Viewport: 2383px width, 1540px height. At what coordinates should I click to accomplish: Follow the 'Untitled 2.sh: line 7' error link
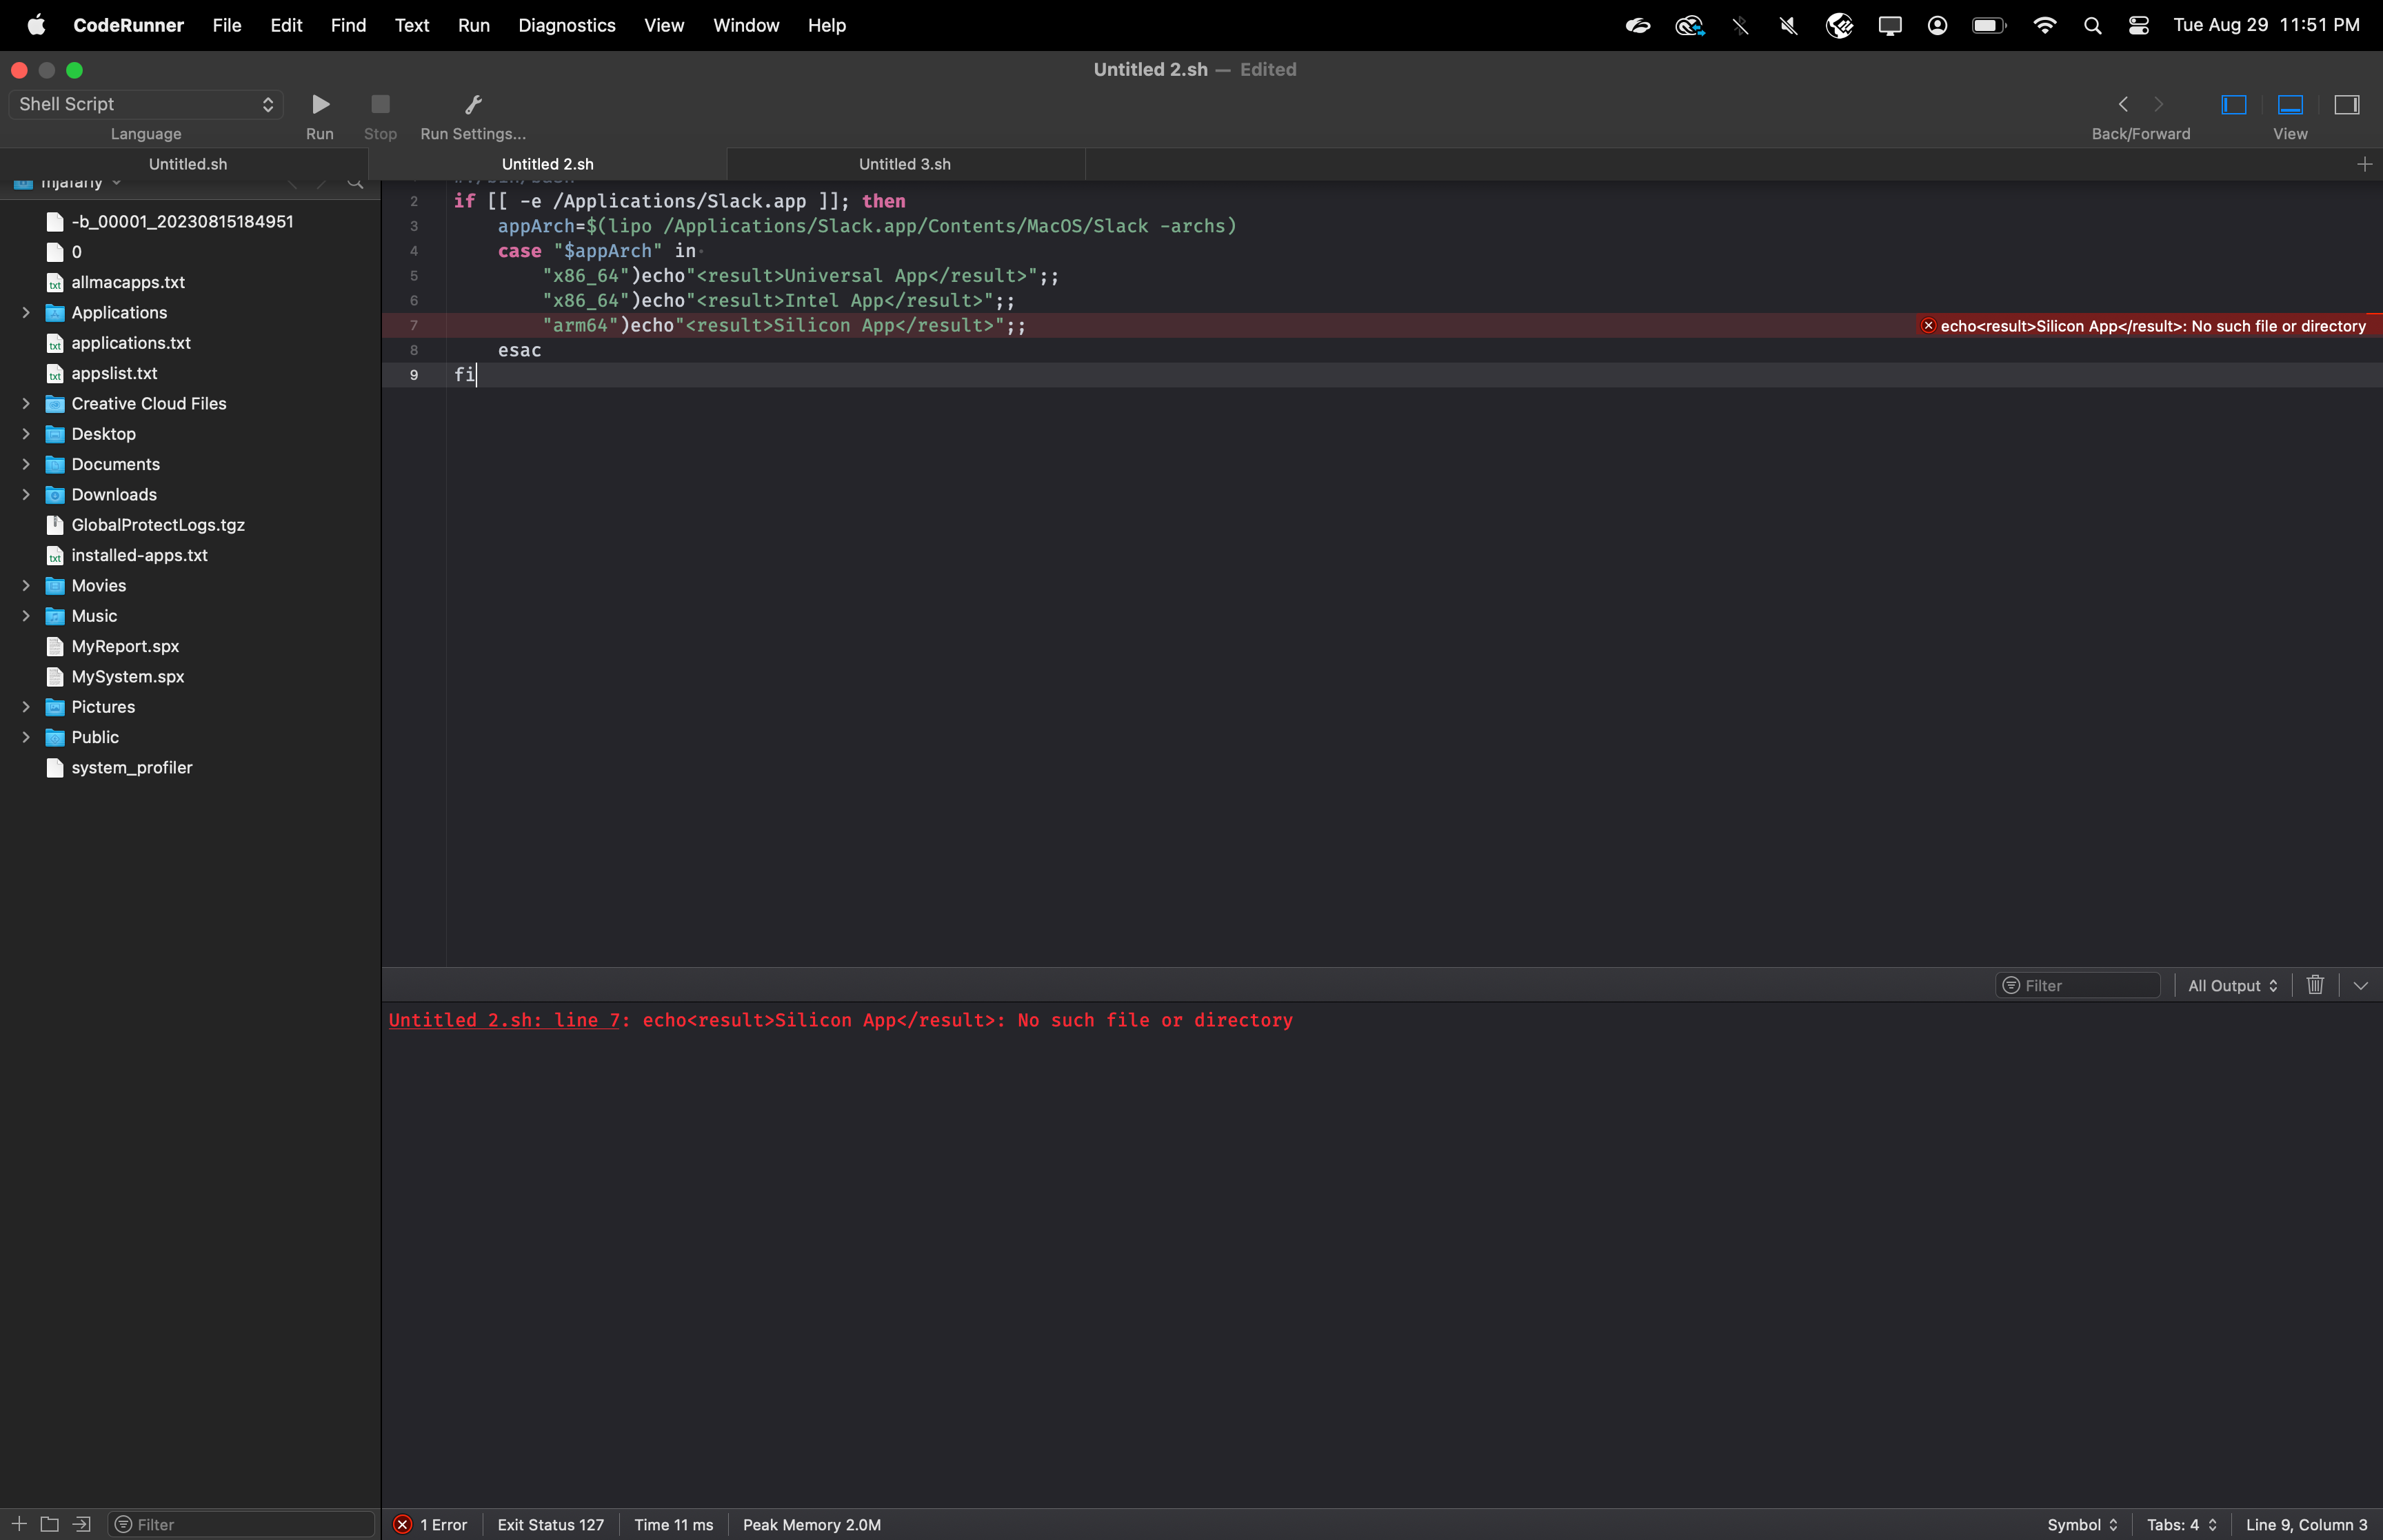504,1020
